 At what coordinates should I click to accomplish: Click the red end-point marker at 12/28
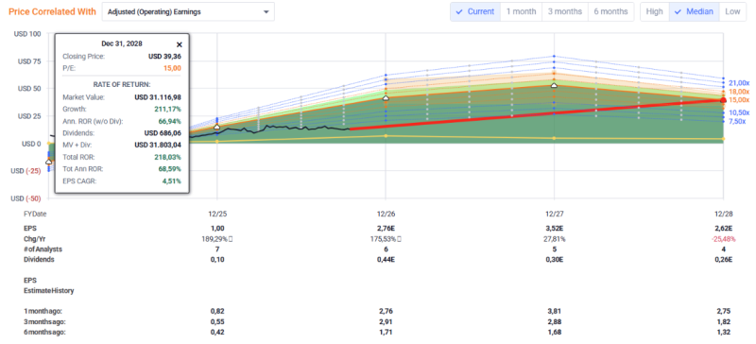point(723,100)
